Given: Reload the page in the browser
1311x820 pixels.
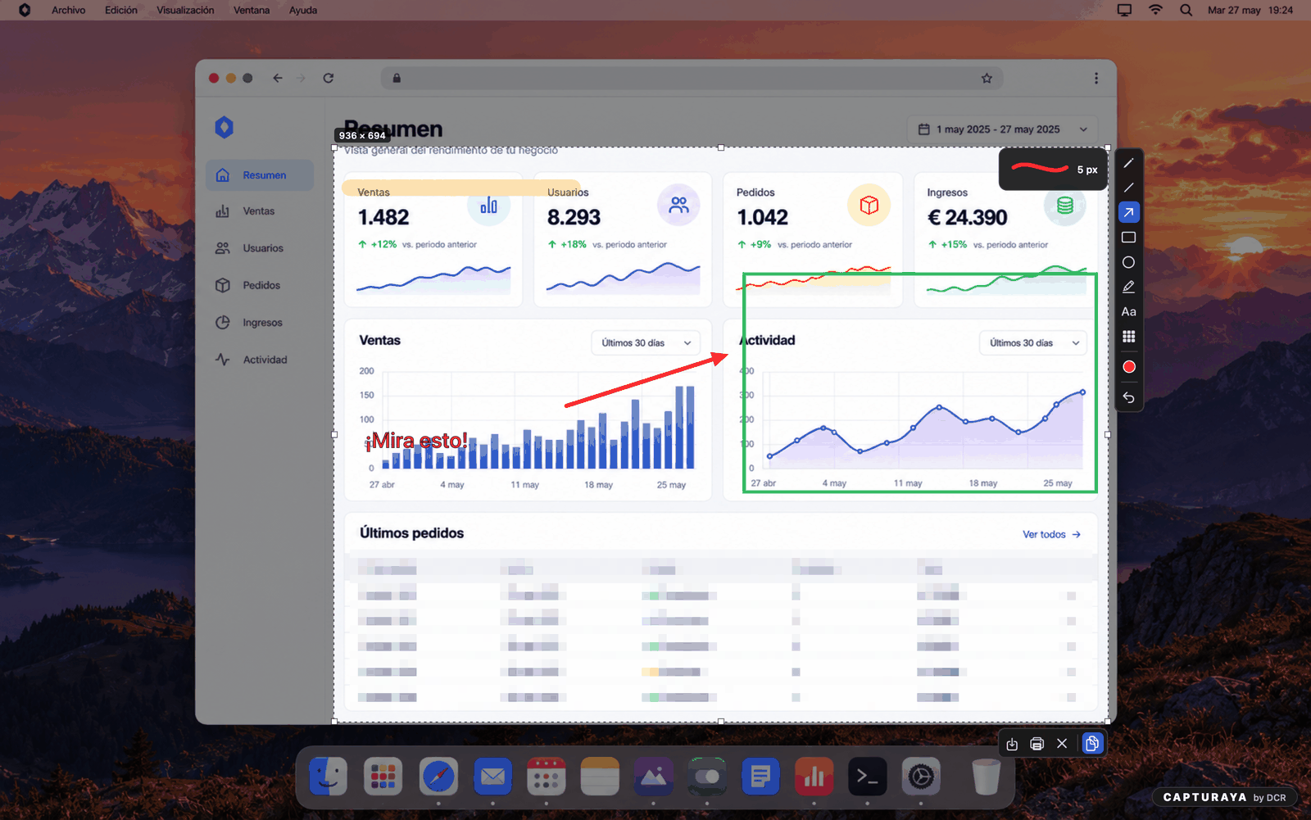Looking at the screenshot, I should tap(329, 78).
